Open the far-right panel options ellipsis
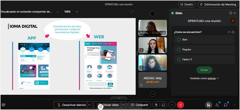 [x=234, y=105]
